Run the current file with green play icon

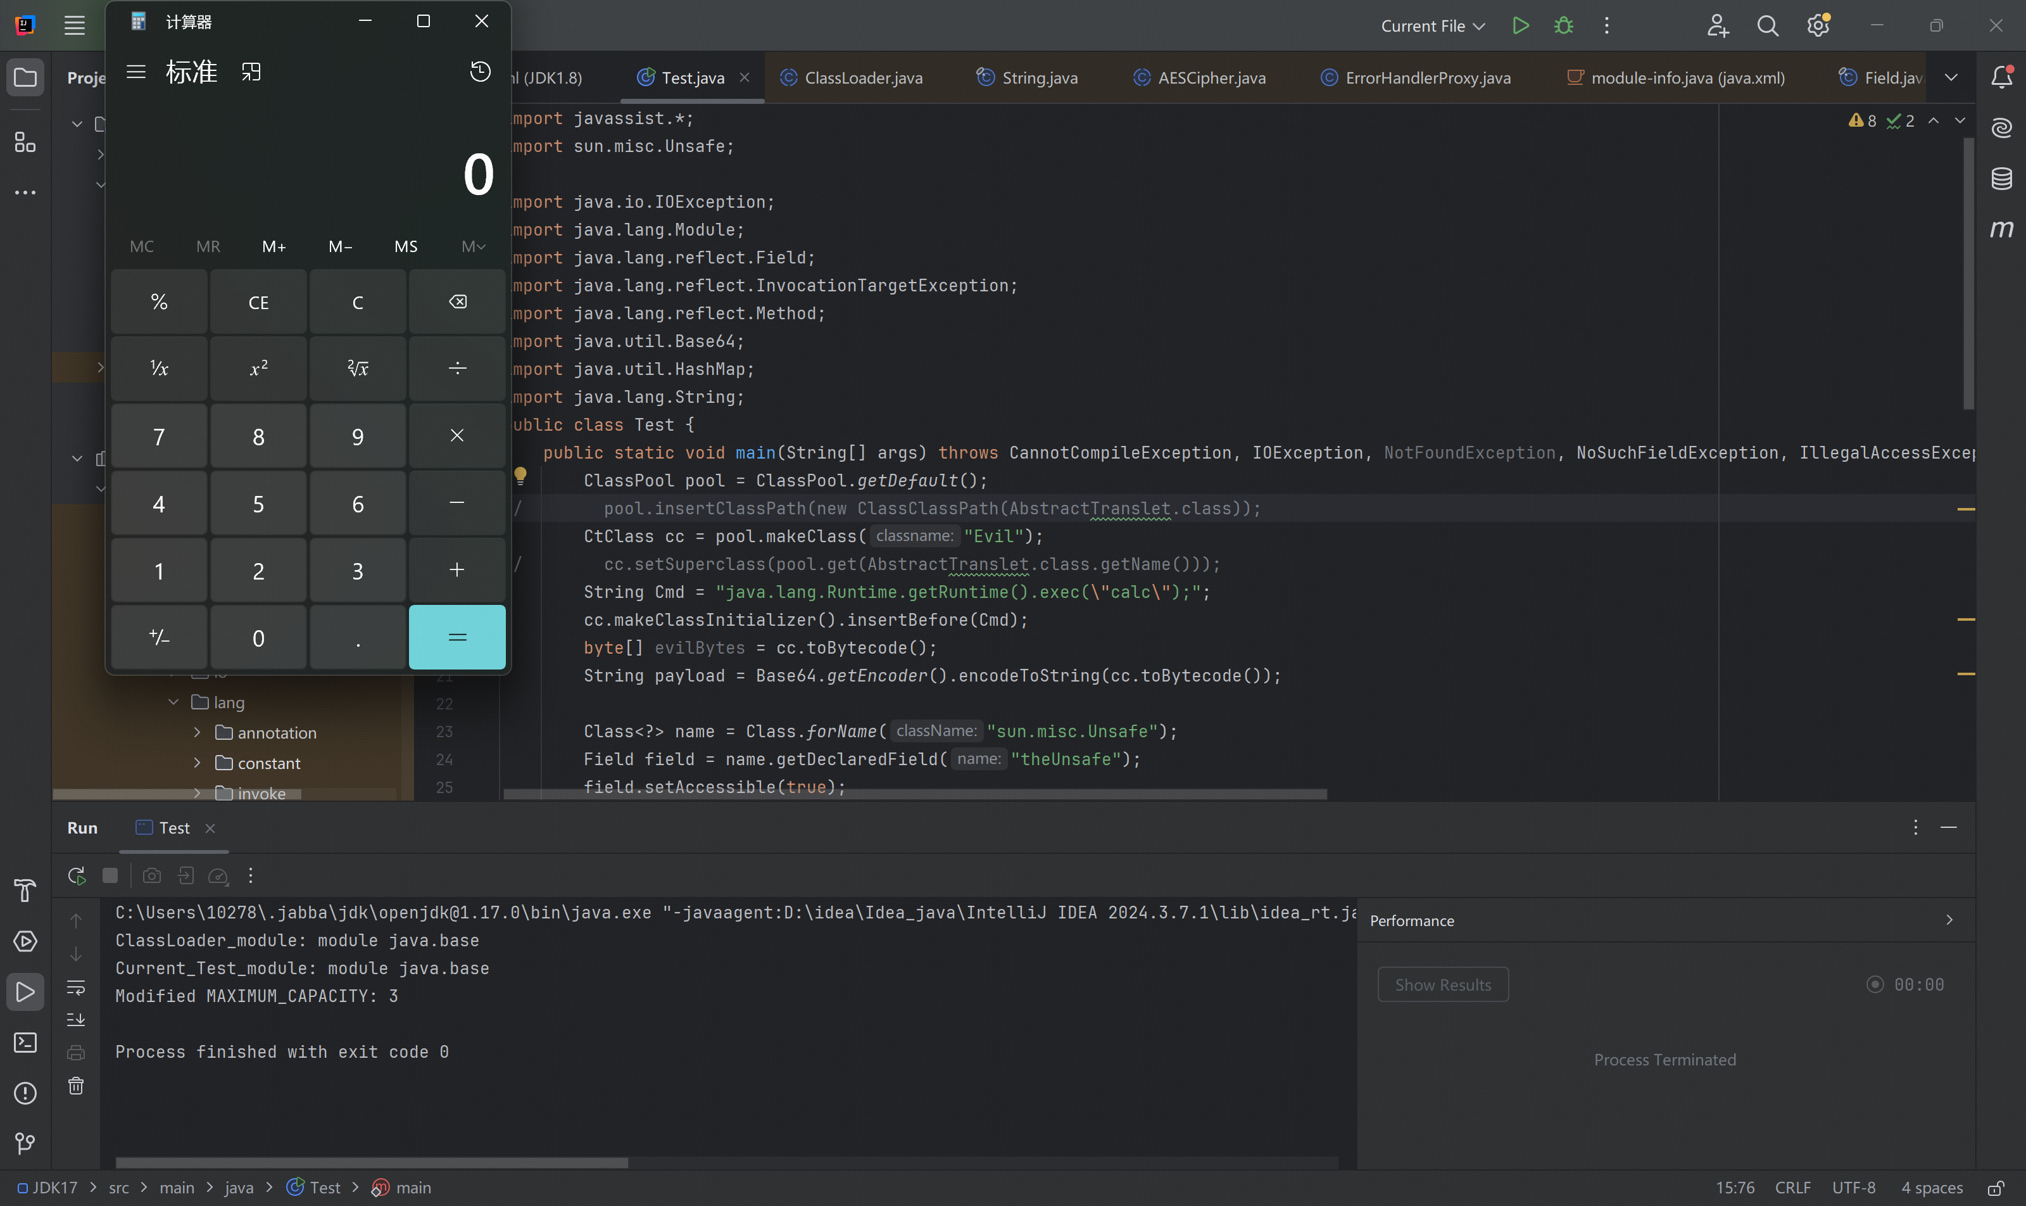[1521, 26]
